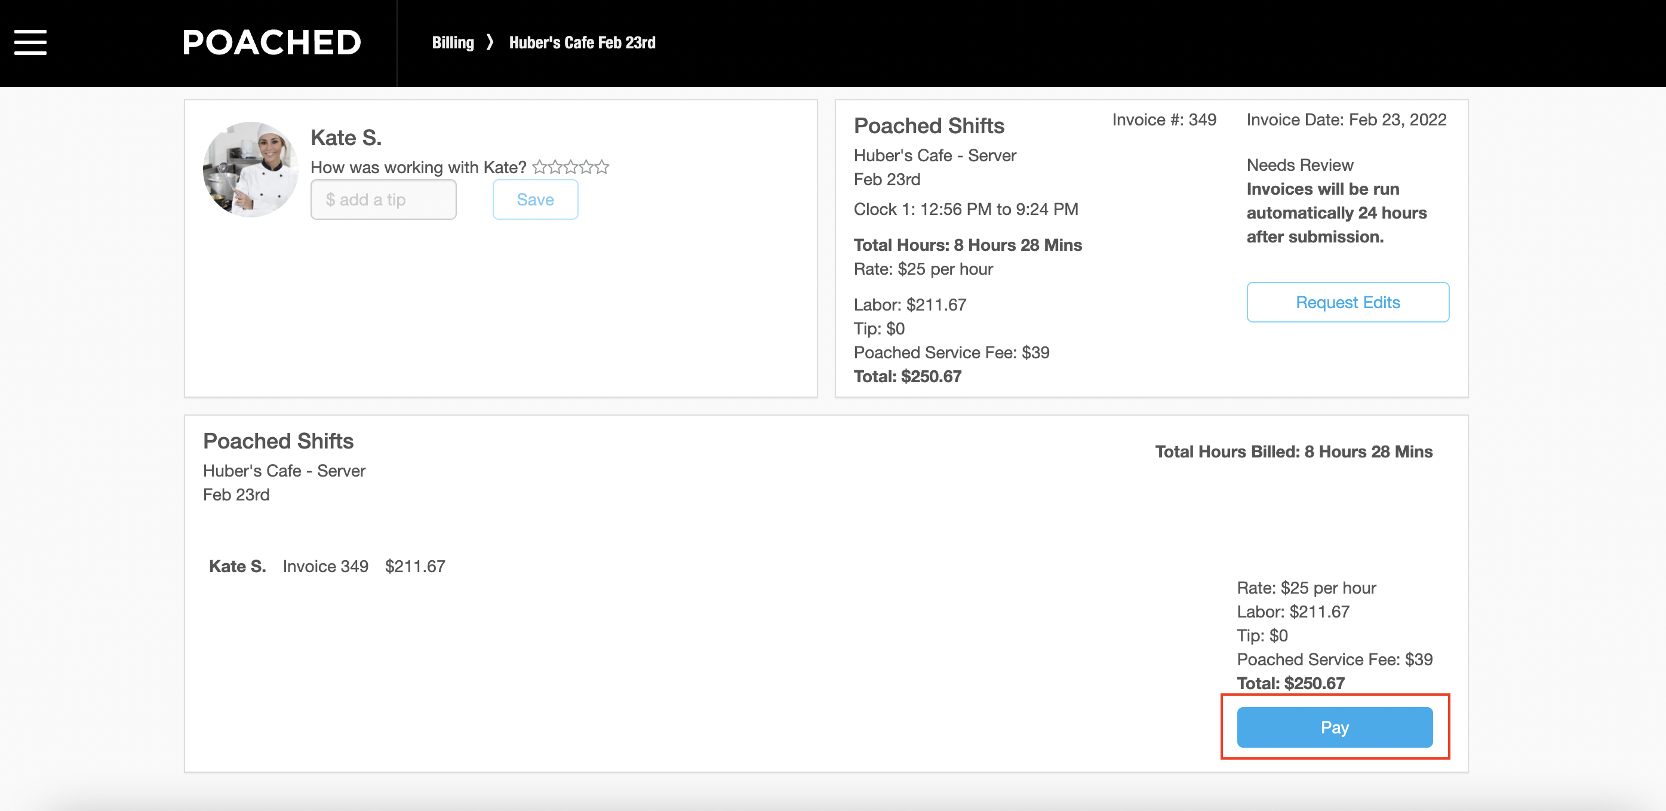Click bold 'Kate S.' in invoice row
This screenshot has width=1666, height=811.
[x=237, y=567]
